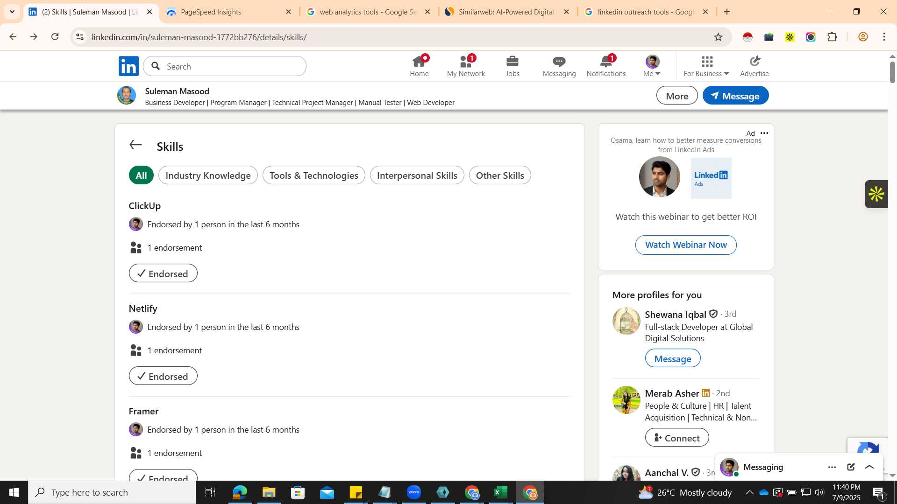Open Shewana Iqbal's profile photo

pos(626,321)
